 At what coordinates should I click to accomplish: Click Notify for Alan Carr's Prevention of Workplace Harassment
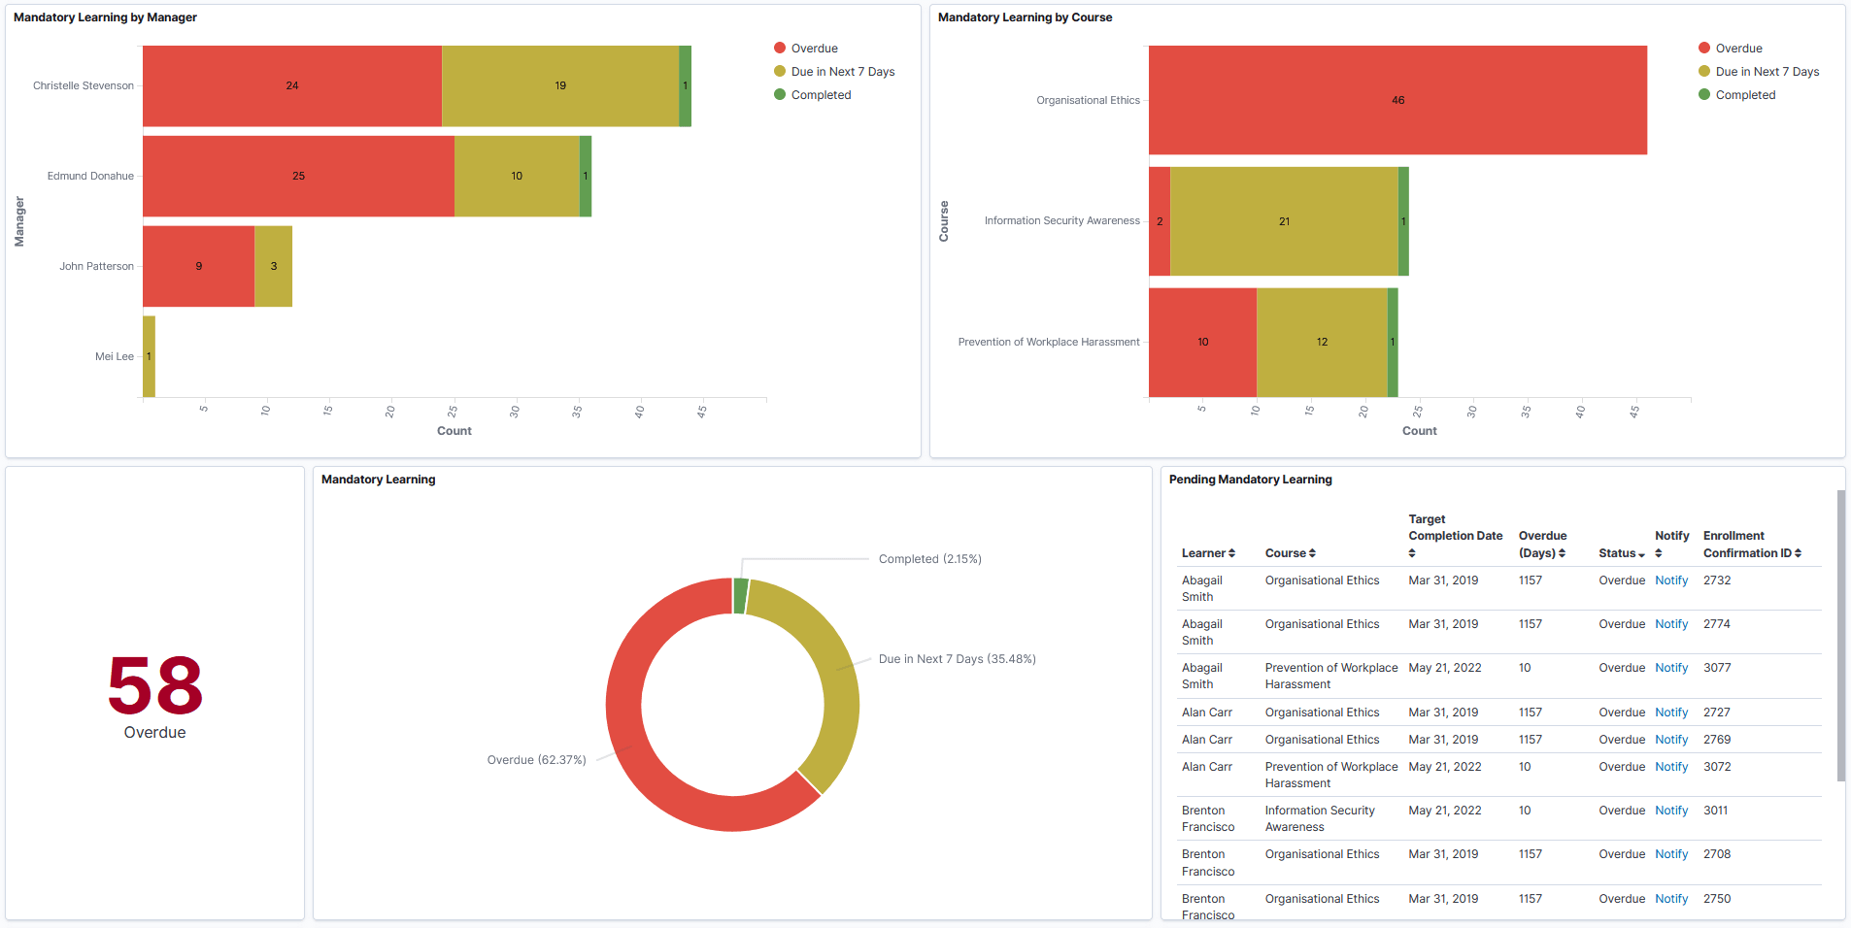point(1671,766)
